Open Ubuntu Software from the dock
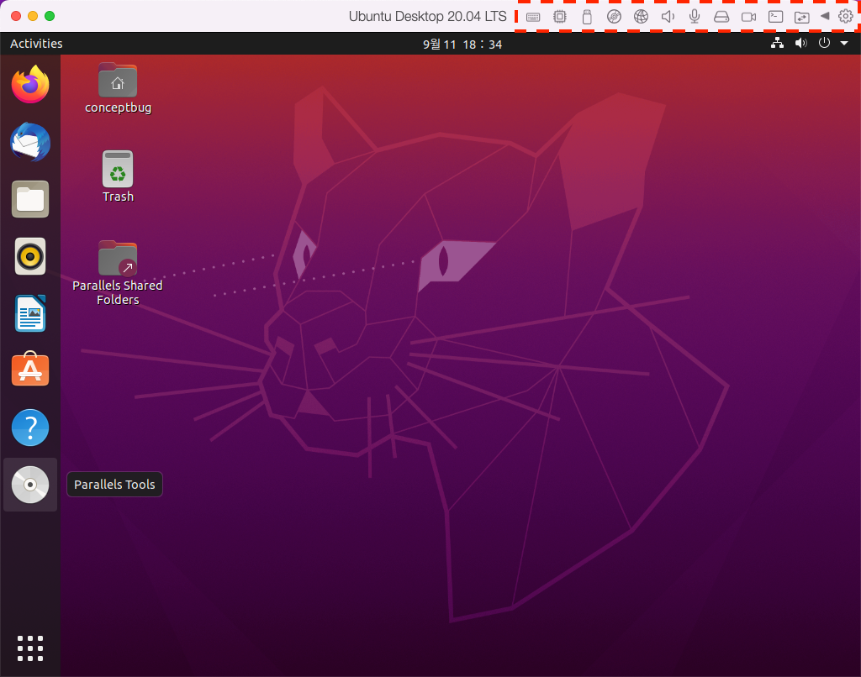This screenshot has height=677, width=861. pos(30,370)
